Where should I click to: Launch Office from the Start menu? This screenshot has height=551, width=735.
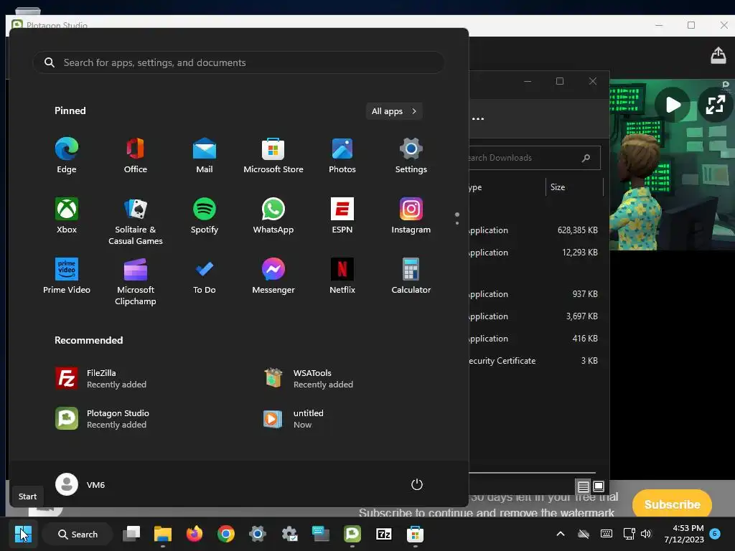click(136, 156)
